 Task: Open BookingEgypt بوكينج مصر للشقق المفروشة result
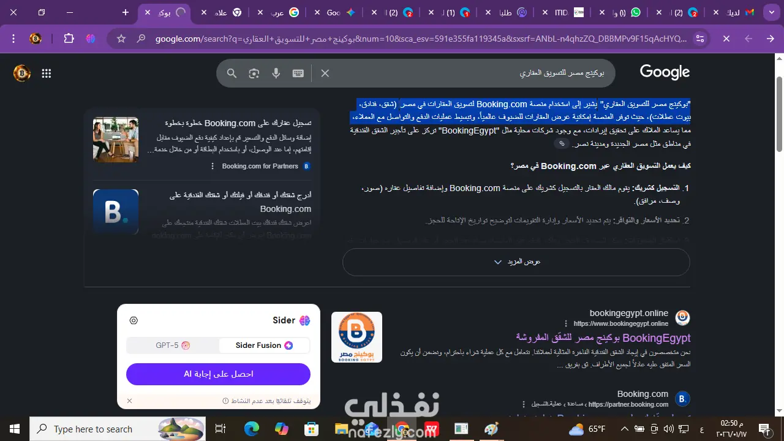(x=603, y=337)
